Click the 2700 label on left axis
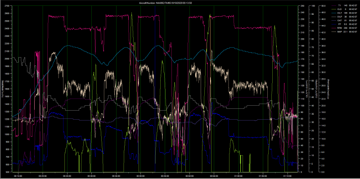The image size is (360, 179). 7,6
